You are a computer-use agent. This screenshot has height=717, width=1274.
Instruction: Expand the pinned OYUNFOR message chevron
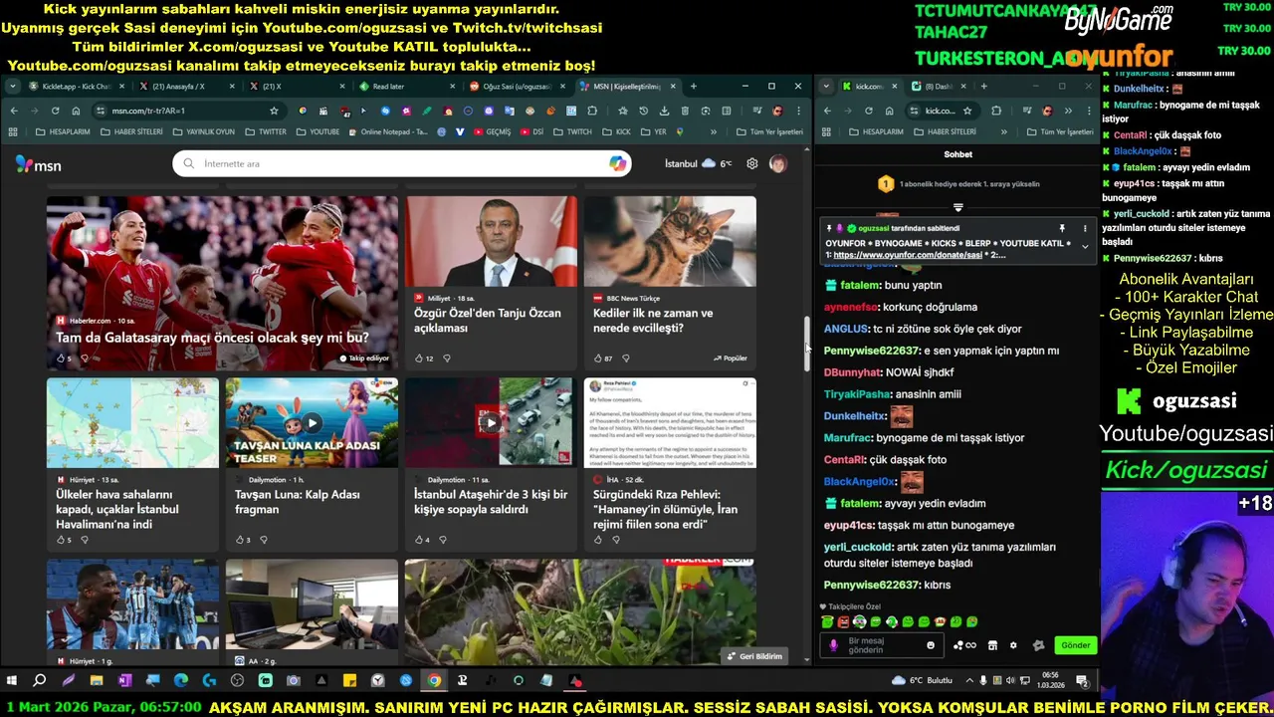(1085, 246)
